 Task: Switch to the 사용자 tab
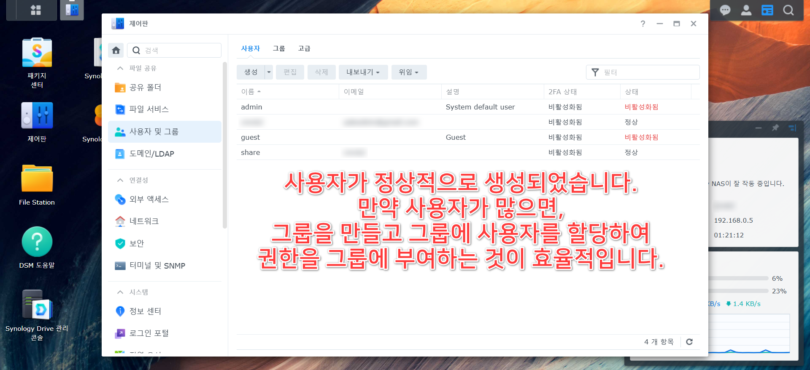click(251, 48)
